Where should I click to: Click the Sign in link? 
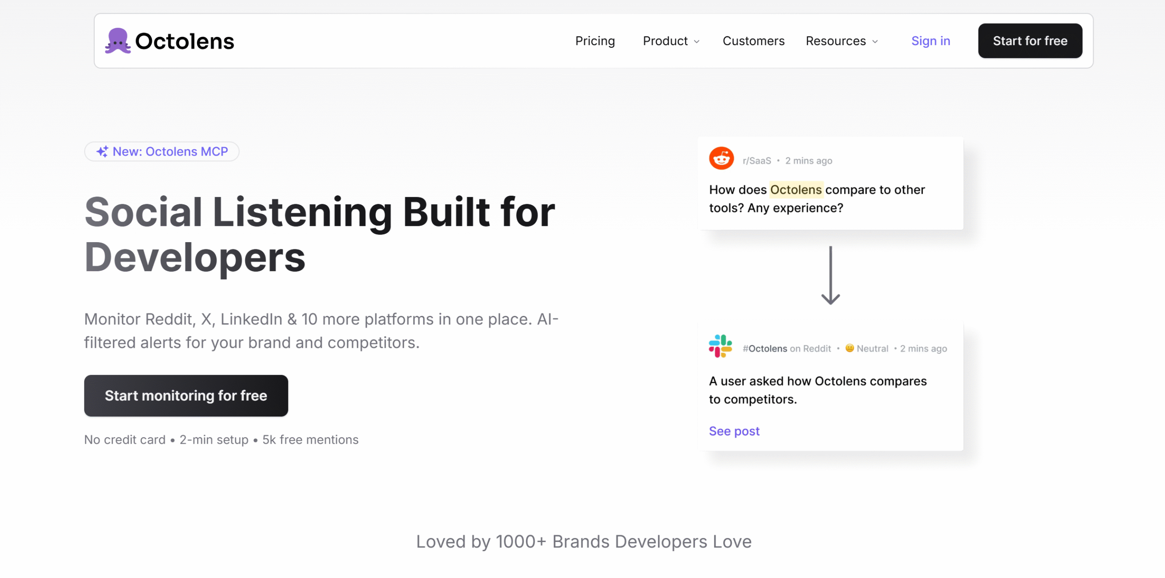[x=931, y=41]
